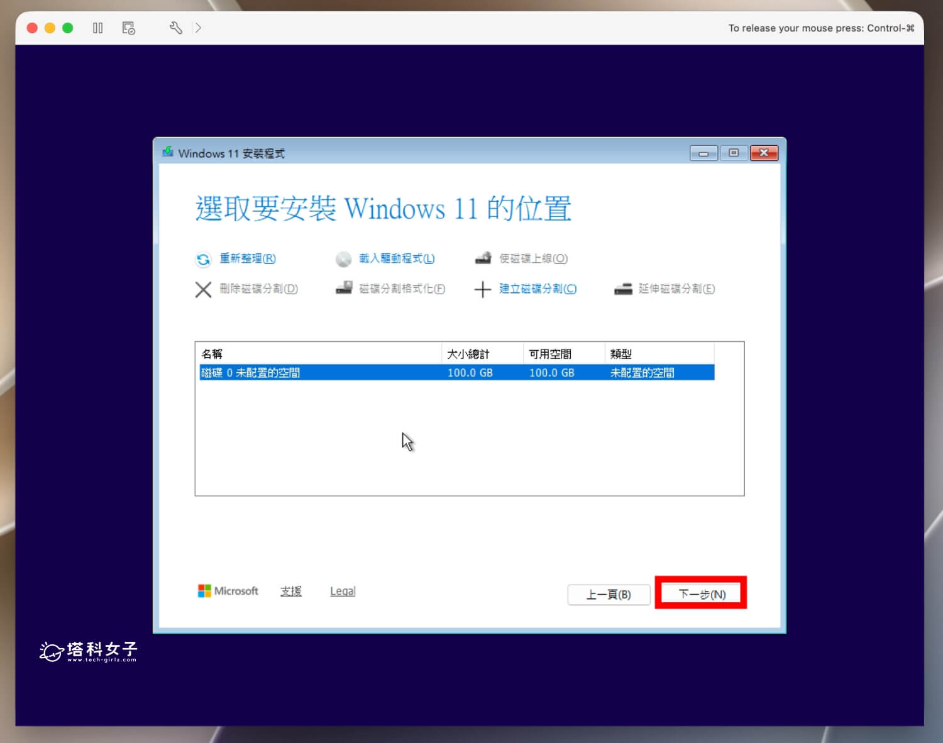Click the plus icon for create partition
Image resolution: width=943 pixels, height=743 pixels.
[482, 289]
